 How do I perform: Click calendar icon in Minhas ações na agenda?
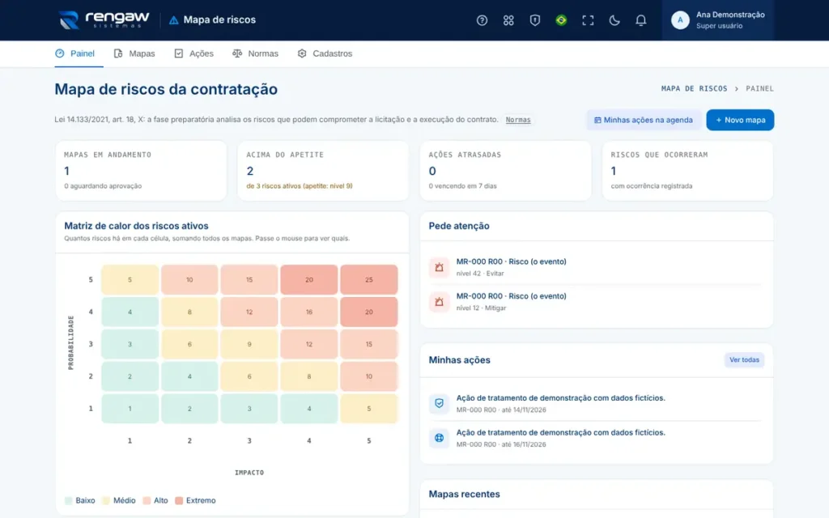(x=597, y=120)
